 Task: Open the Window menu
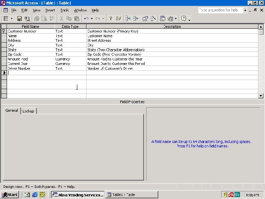pos(80,10)
